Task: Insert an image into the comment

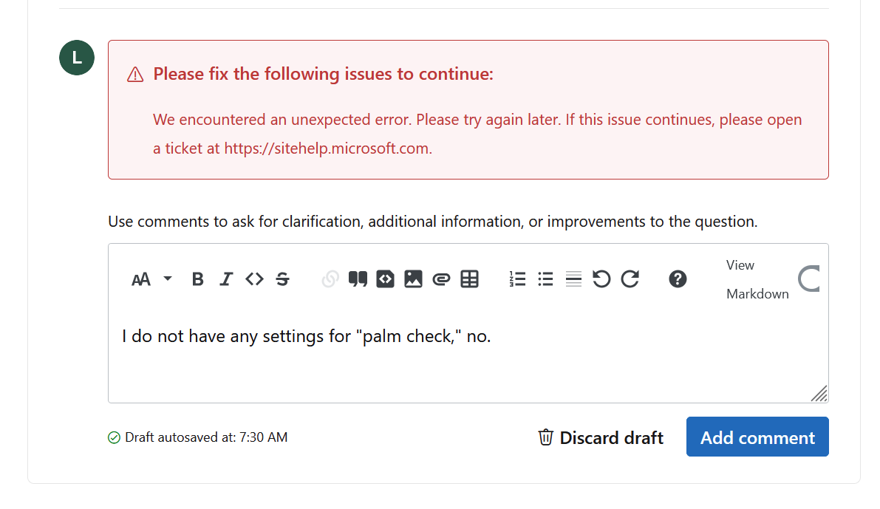Action: [413, 279]
